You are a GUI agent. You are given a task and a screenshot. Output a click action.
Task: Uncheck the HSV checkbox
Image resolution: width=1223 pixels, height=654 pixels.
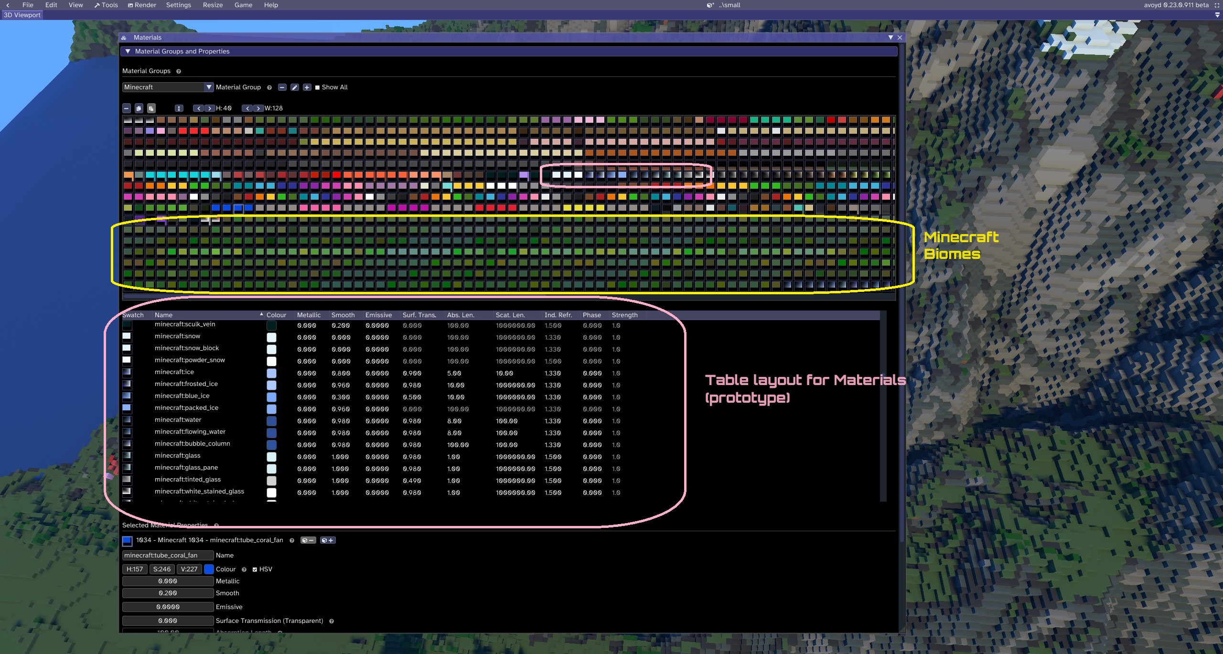255,569
